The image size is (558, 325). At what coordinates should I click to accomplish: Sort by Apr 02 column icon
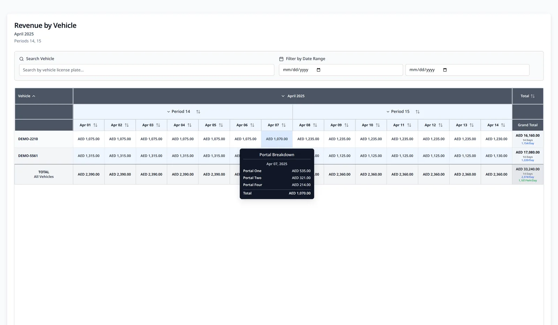127,125
